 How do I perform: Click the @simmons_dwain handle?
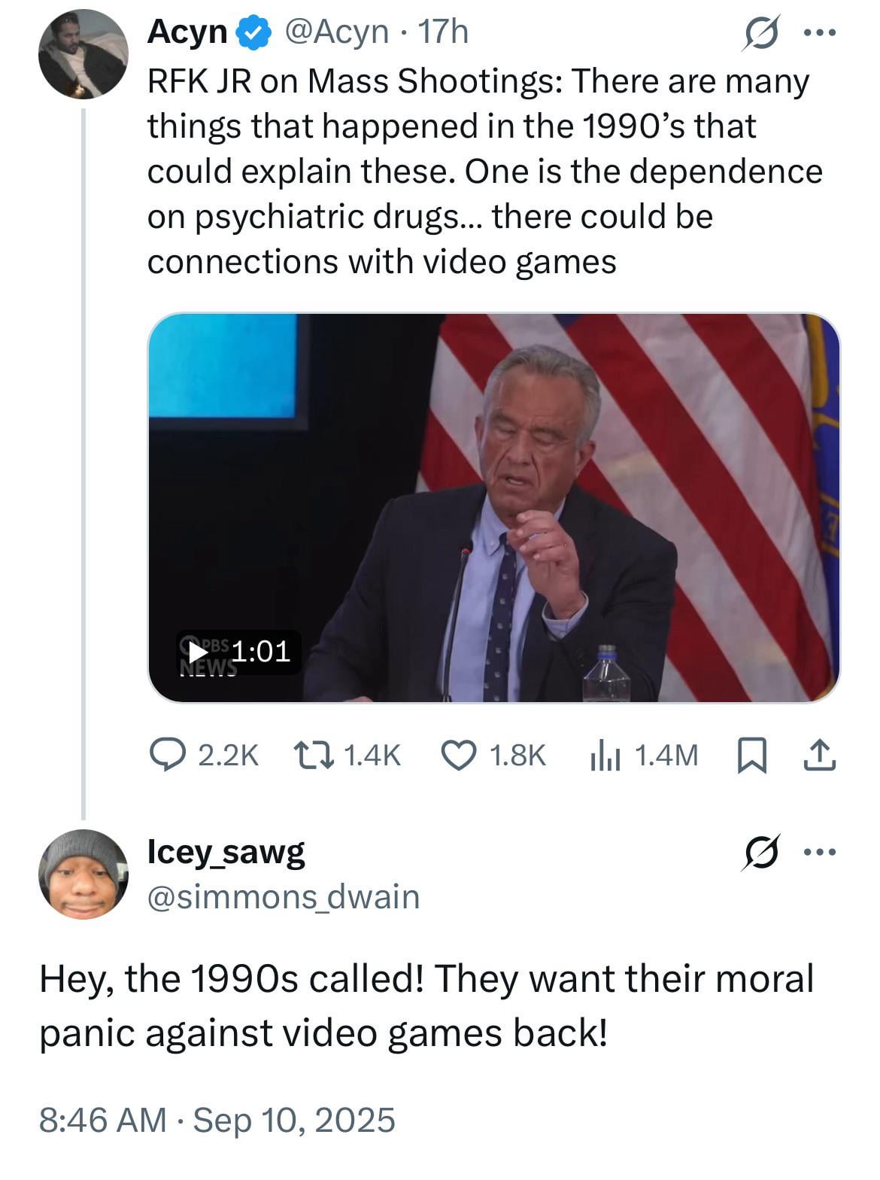click(x=283, y=897)
